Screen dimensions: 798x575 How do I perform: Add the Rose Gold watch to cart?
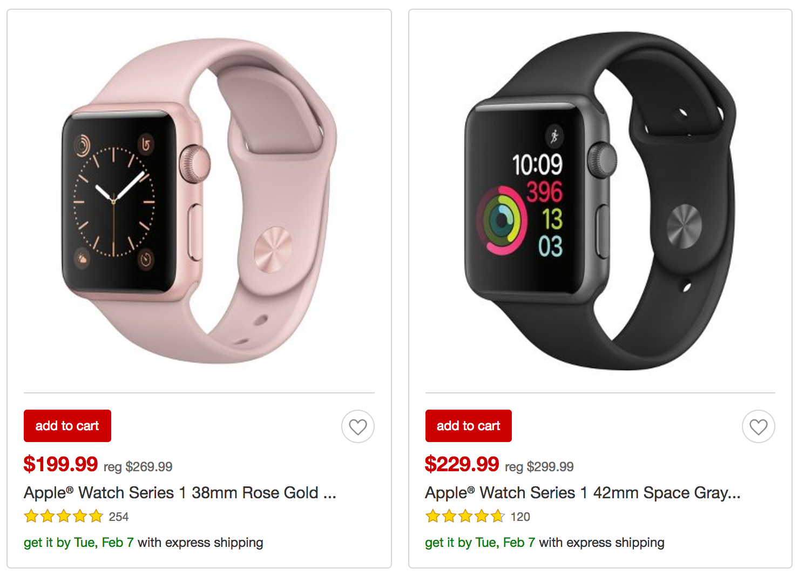coord(67,426)
